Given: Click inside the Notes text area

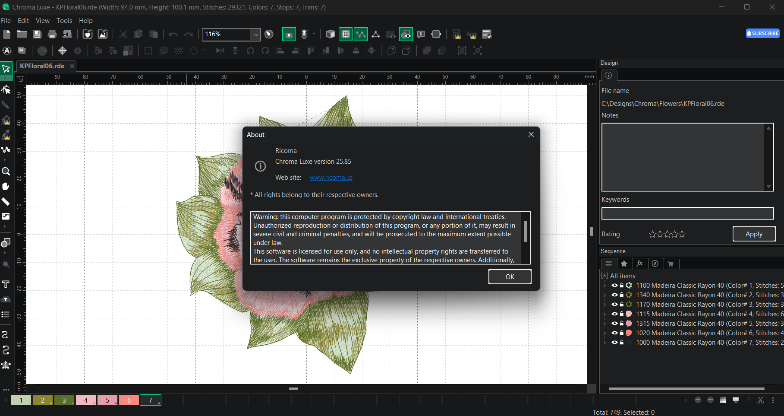Looking at the screenshot, I should click(683, 157).
